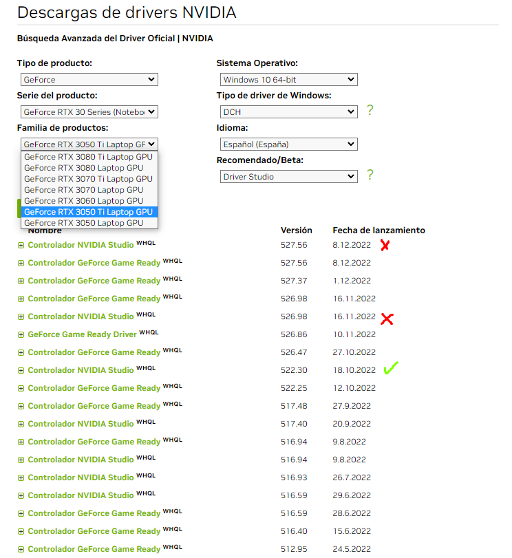Pick GeForce RTX 3050 Laptop GPU option
This screenshot has height=558, width=512.
click(x=89, y=223)
